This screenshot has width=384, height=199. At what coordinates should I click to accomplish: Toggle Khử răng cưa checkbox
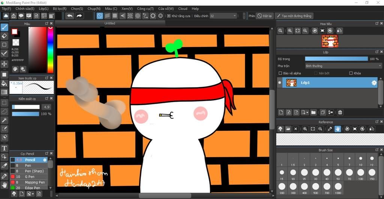point(169,16)
